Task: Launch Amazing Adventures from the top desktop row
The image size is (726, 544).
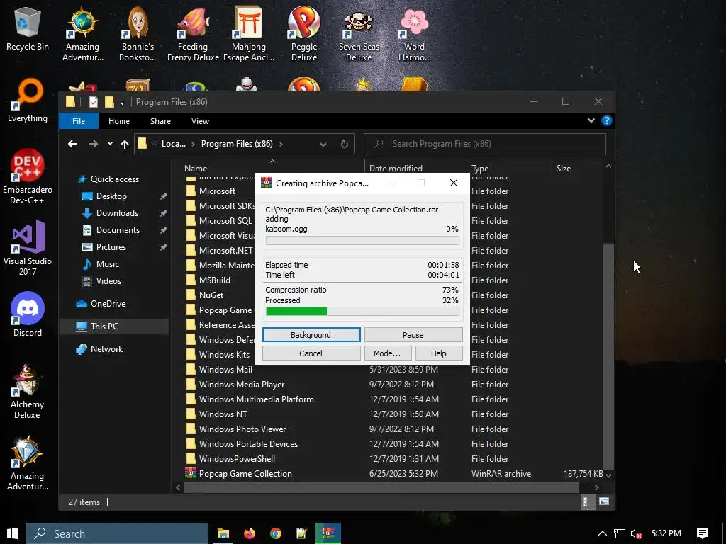Action: pos(82,34)
